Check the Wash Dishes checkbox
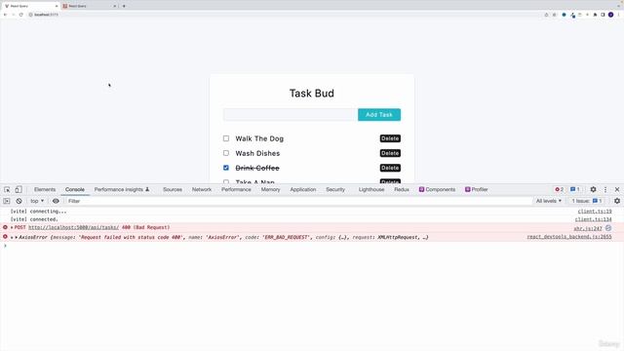Viewport: 624px width, 351px height. click(226, 153)
